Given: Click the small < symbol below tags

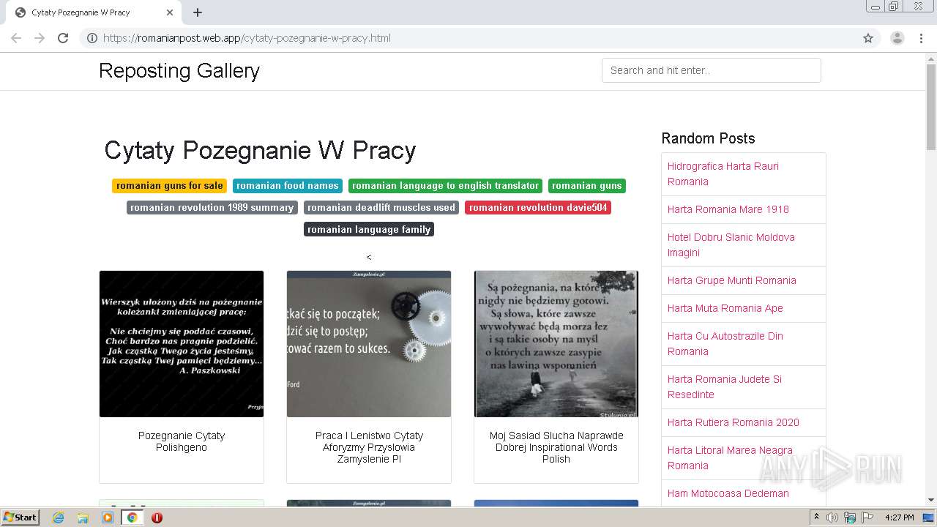Looking at the screenshot, I should [369, 257].
